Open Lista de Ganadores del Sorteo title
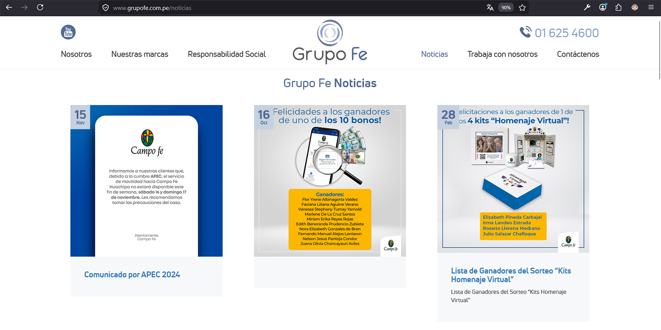661x330 pixels. point(511,275)
